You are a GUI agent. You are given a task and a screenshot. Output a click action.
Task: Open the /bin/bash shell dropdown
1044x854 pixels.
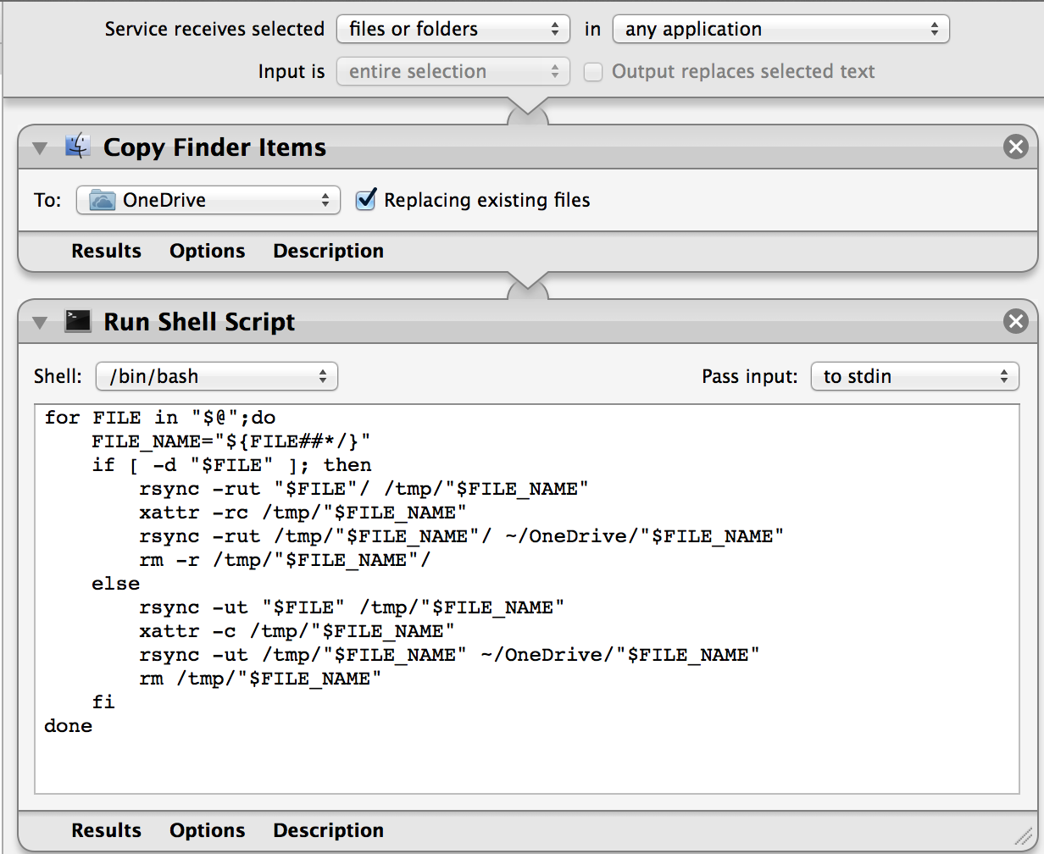(217, 376)
